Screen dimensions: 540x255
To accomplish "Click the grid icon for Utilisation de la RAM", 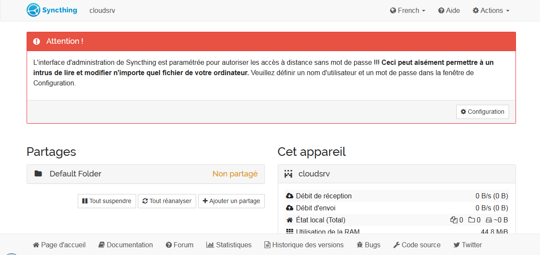I will point(289,231).
